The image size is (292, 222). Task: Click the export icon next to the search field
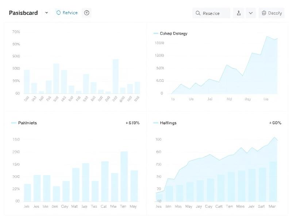tap(239, 12)
